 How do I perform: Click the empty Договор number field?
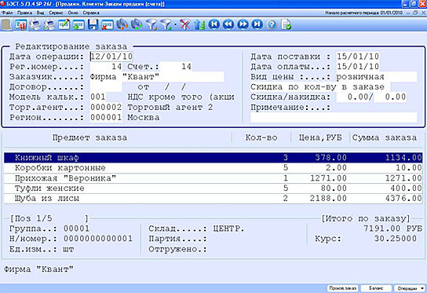[106, 87]
